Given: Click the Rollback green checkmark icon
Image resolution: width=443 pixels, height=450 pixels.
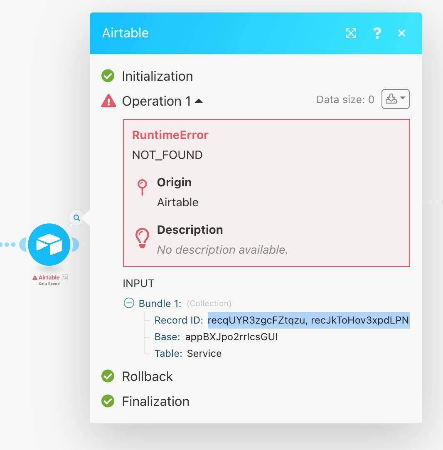Looking at the screenshot, I should [108, 376].
